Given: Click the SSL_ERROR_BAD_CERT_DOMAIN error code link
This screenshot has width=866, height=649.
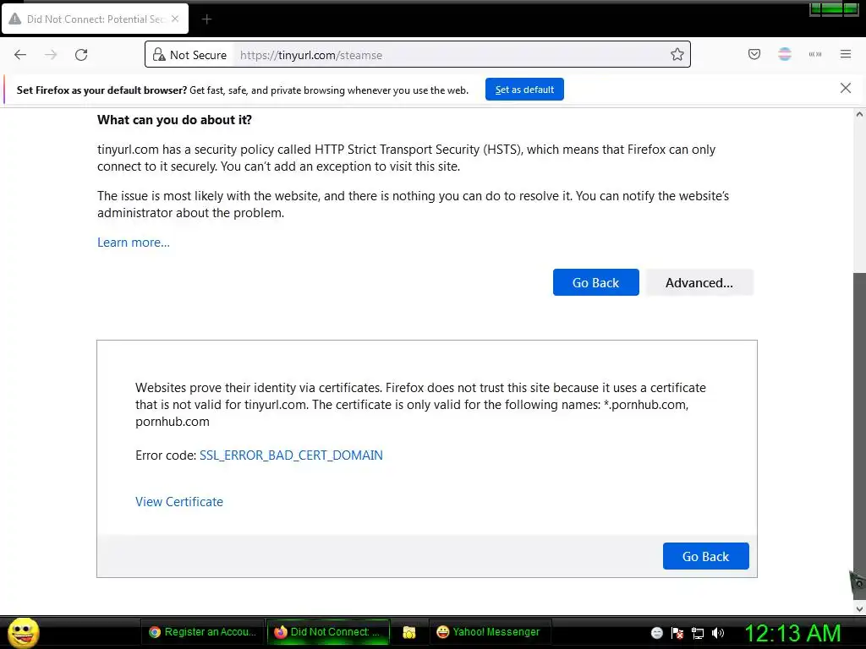Looking at the screenshot, I should tap(291, 455).
